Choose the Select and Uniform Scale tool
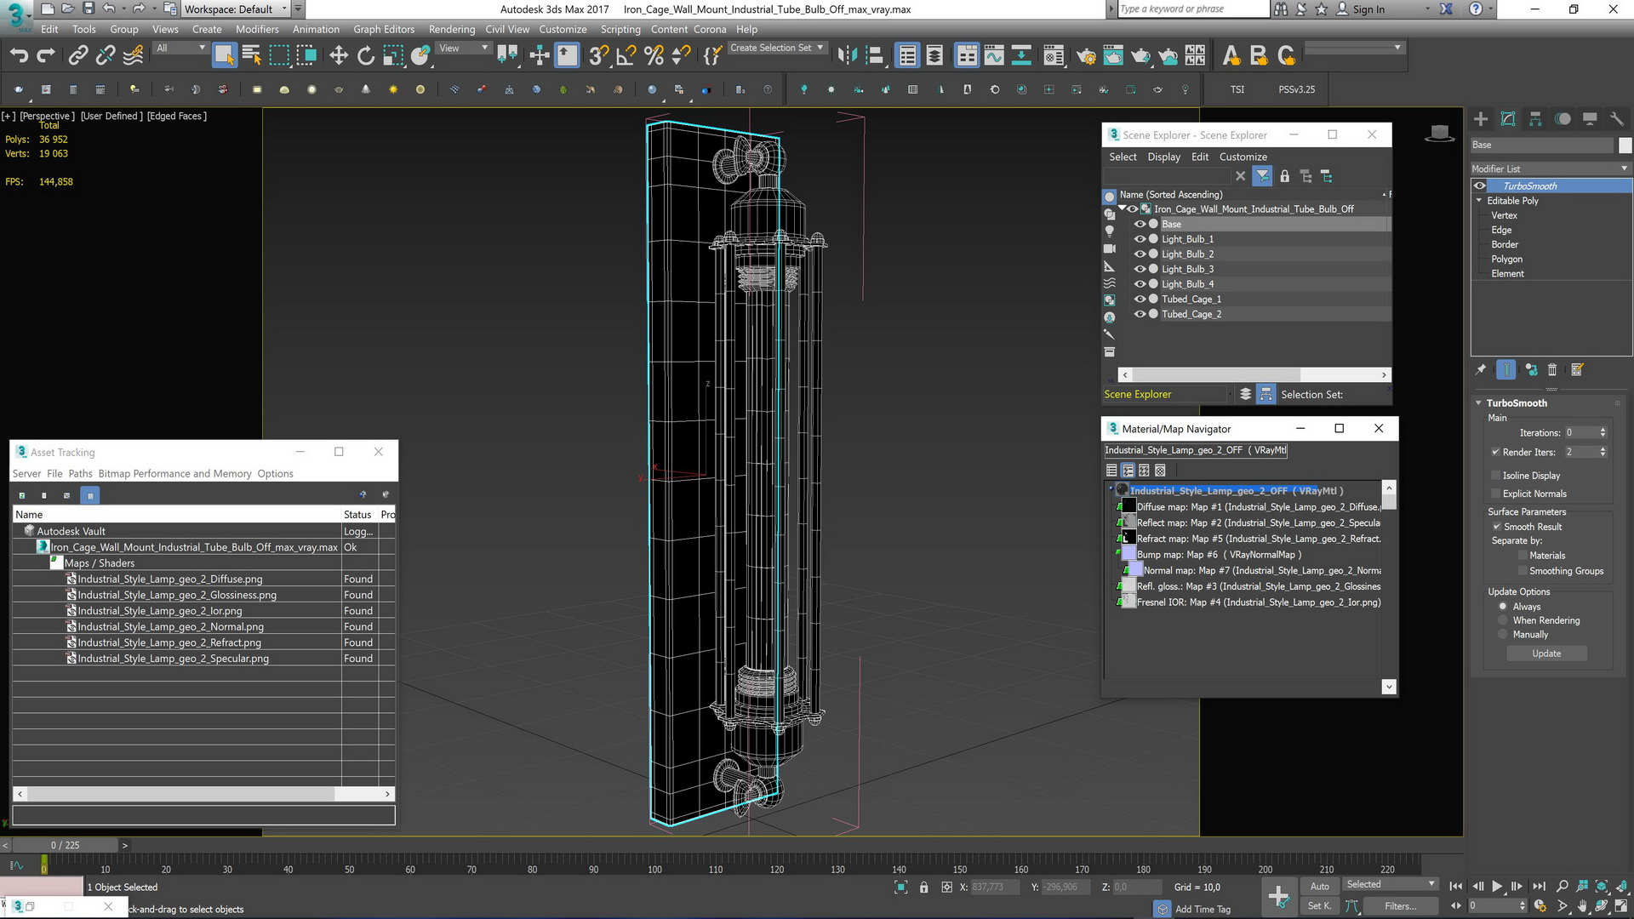The height and width of the screenshot is (919, 1634). (393, 56)
